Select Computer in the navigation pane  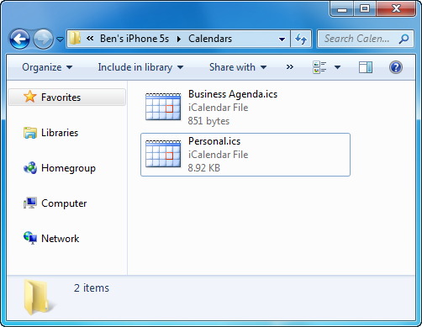(64, 203)
